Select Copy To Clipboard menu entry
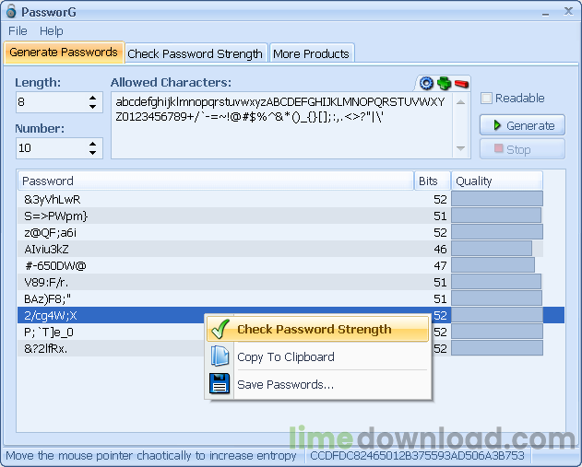 (317, 356)
